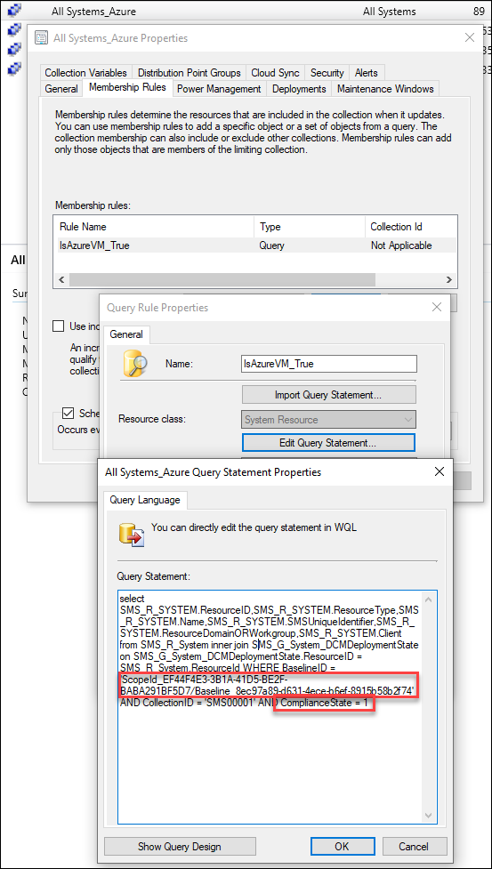Click the 'Query' type cell in rules list
Image resolution: width=492 pixels, height=869 pixels.
coord(271,245)
